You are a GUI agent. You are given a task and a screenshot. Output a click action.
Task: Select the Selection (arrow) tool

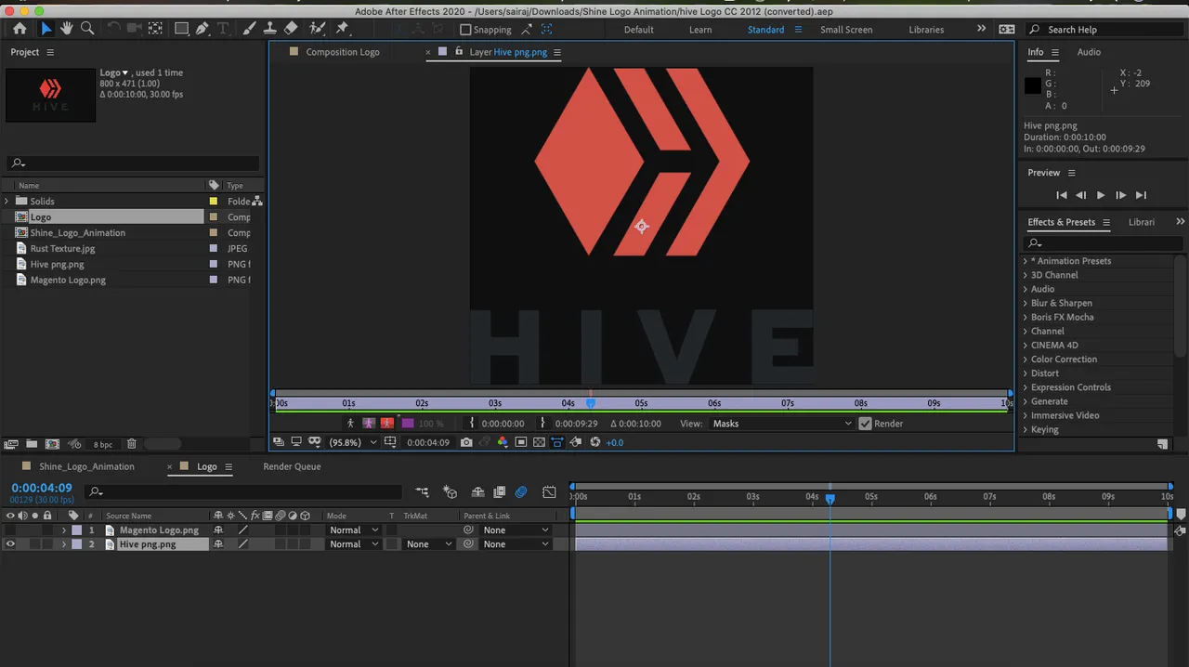click(46, 29)
